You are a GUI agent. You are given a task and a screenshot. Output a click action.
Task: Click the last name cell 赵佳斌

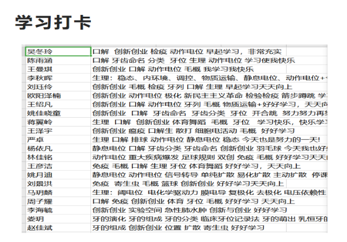click(58, 228)
